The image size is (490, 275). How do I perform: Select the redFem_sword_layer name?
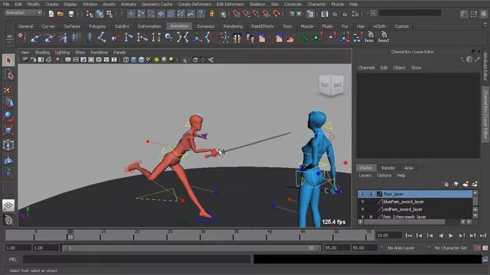coord(403,209)
